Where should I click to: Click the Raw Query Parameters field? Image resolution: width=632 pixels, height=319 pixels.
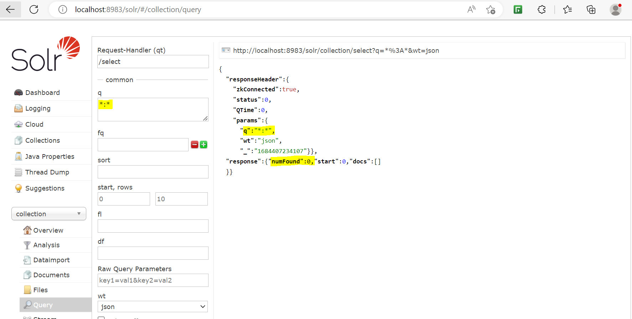coord(153,280)
